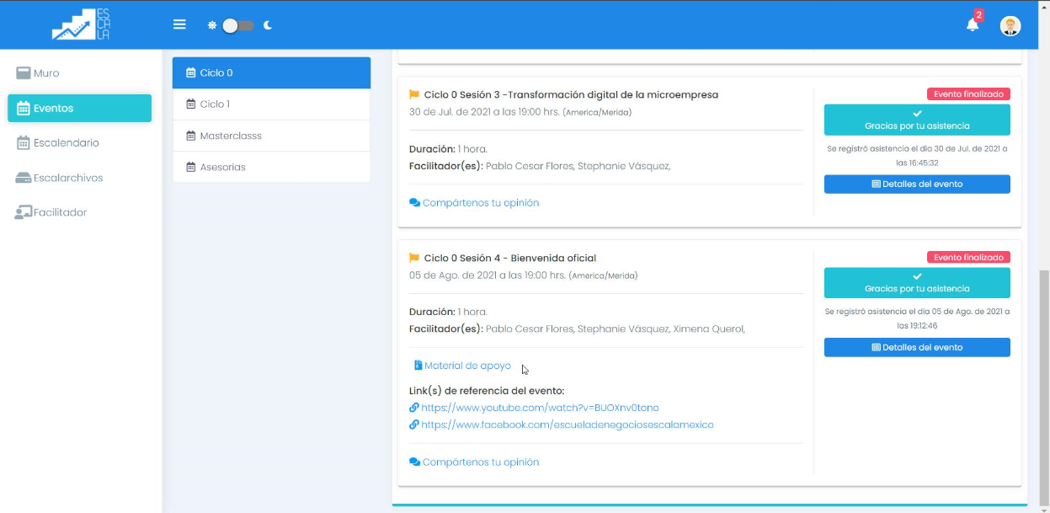Open the hamburger menu icon
This screenshot has height=513, width=1050.
tap(179, 24)
